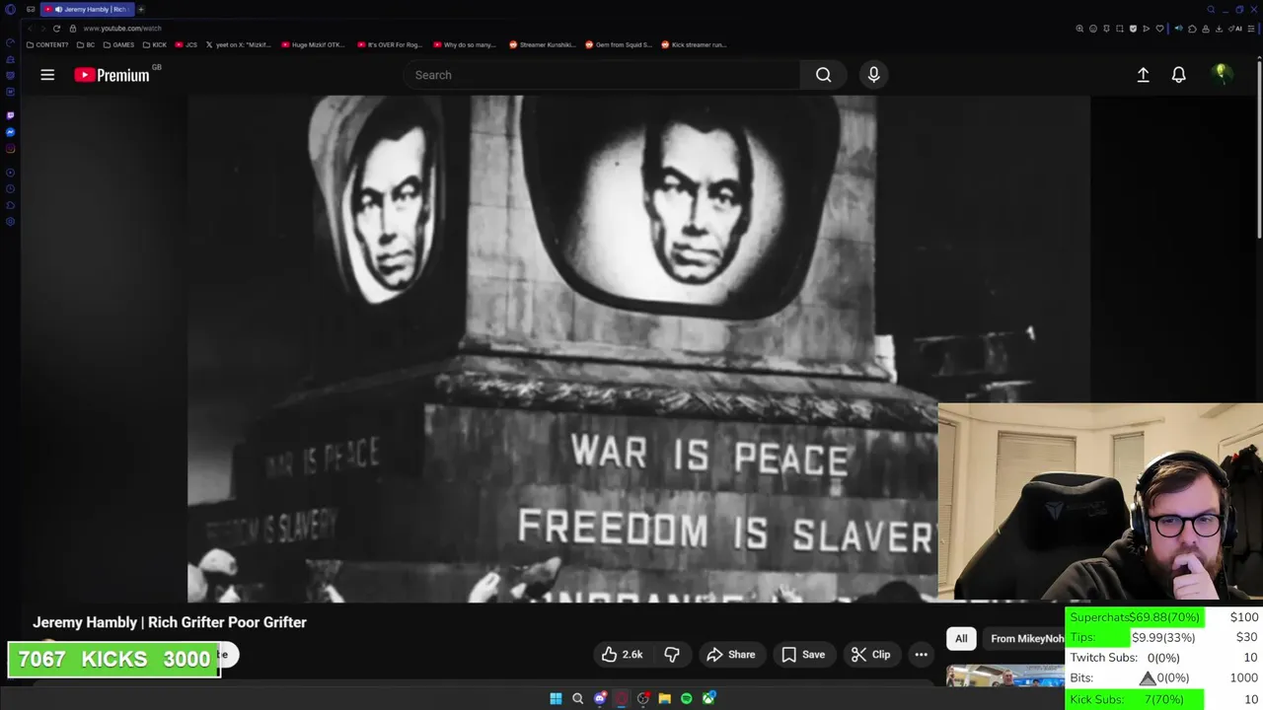Open Gem from Squid S bookmark
Image resolution: width=1263 pixels, height=710 pixels.
pyautogui.click(x=619, y=44)
